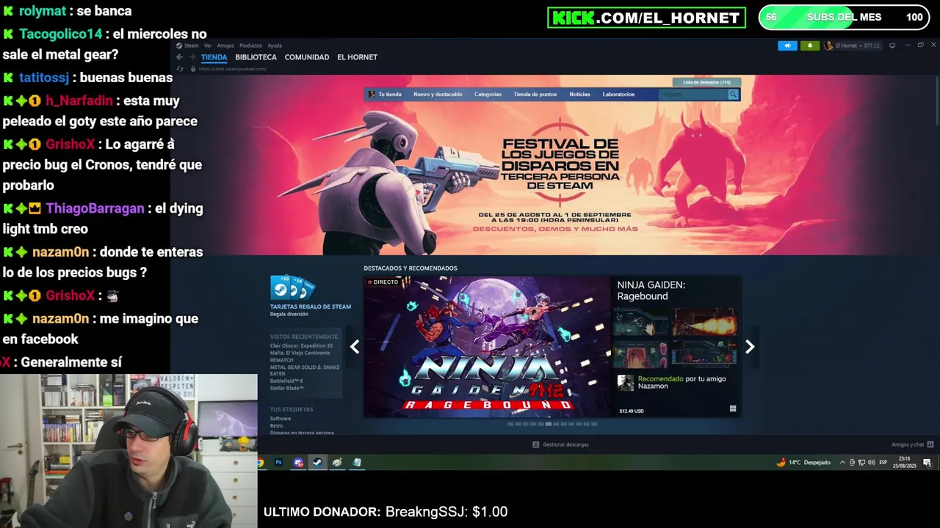Click Nazamon friend avatar in recommendation
Screen dimensions: 940x528
coord(625,383)
